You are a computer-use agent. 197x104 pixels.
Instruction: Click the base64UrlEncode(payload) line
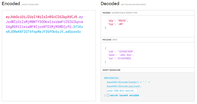click(124, 86)
